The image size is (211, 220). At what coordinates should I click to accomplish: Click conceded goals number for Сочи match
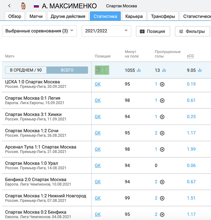point(156,133)
